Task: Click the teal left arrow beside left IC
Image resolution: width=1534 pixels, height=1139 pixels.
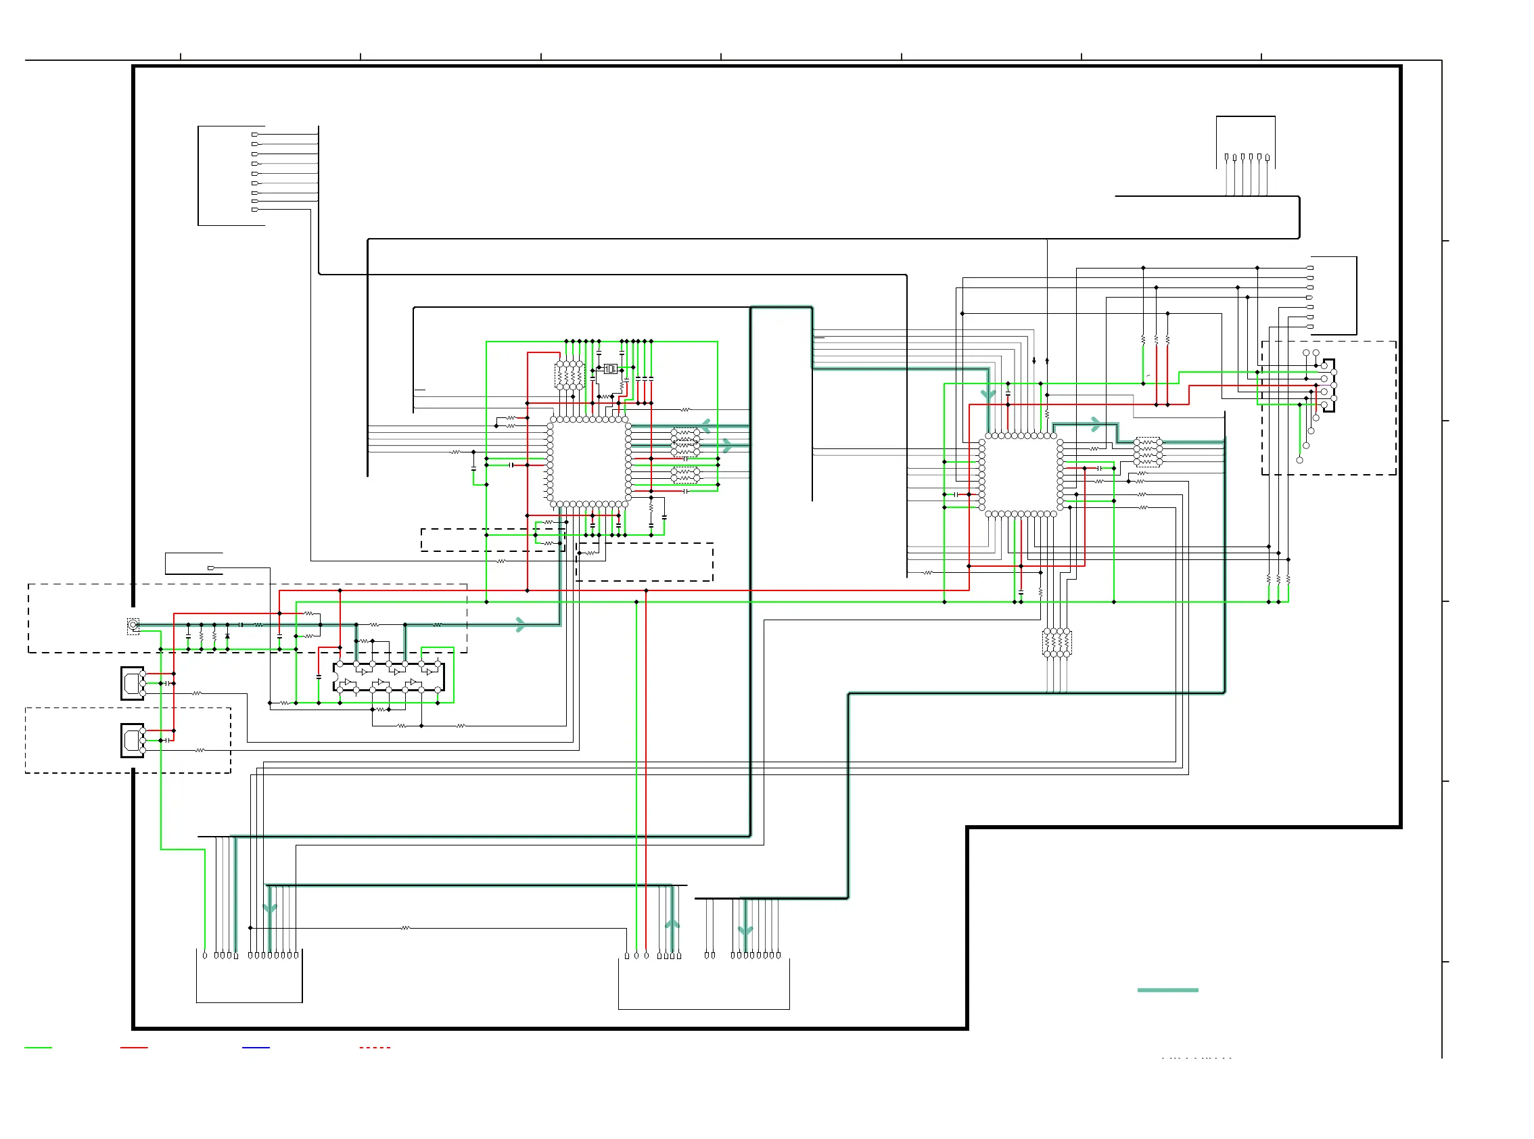Action: [705, 425]
